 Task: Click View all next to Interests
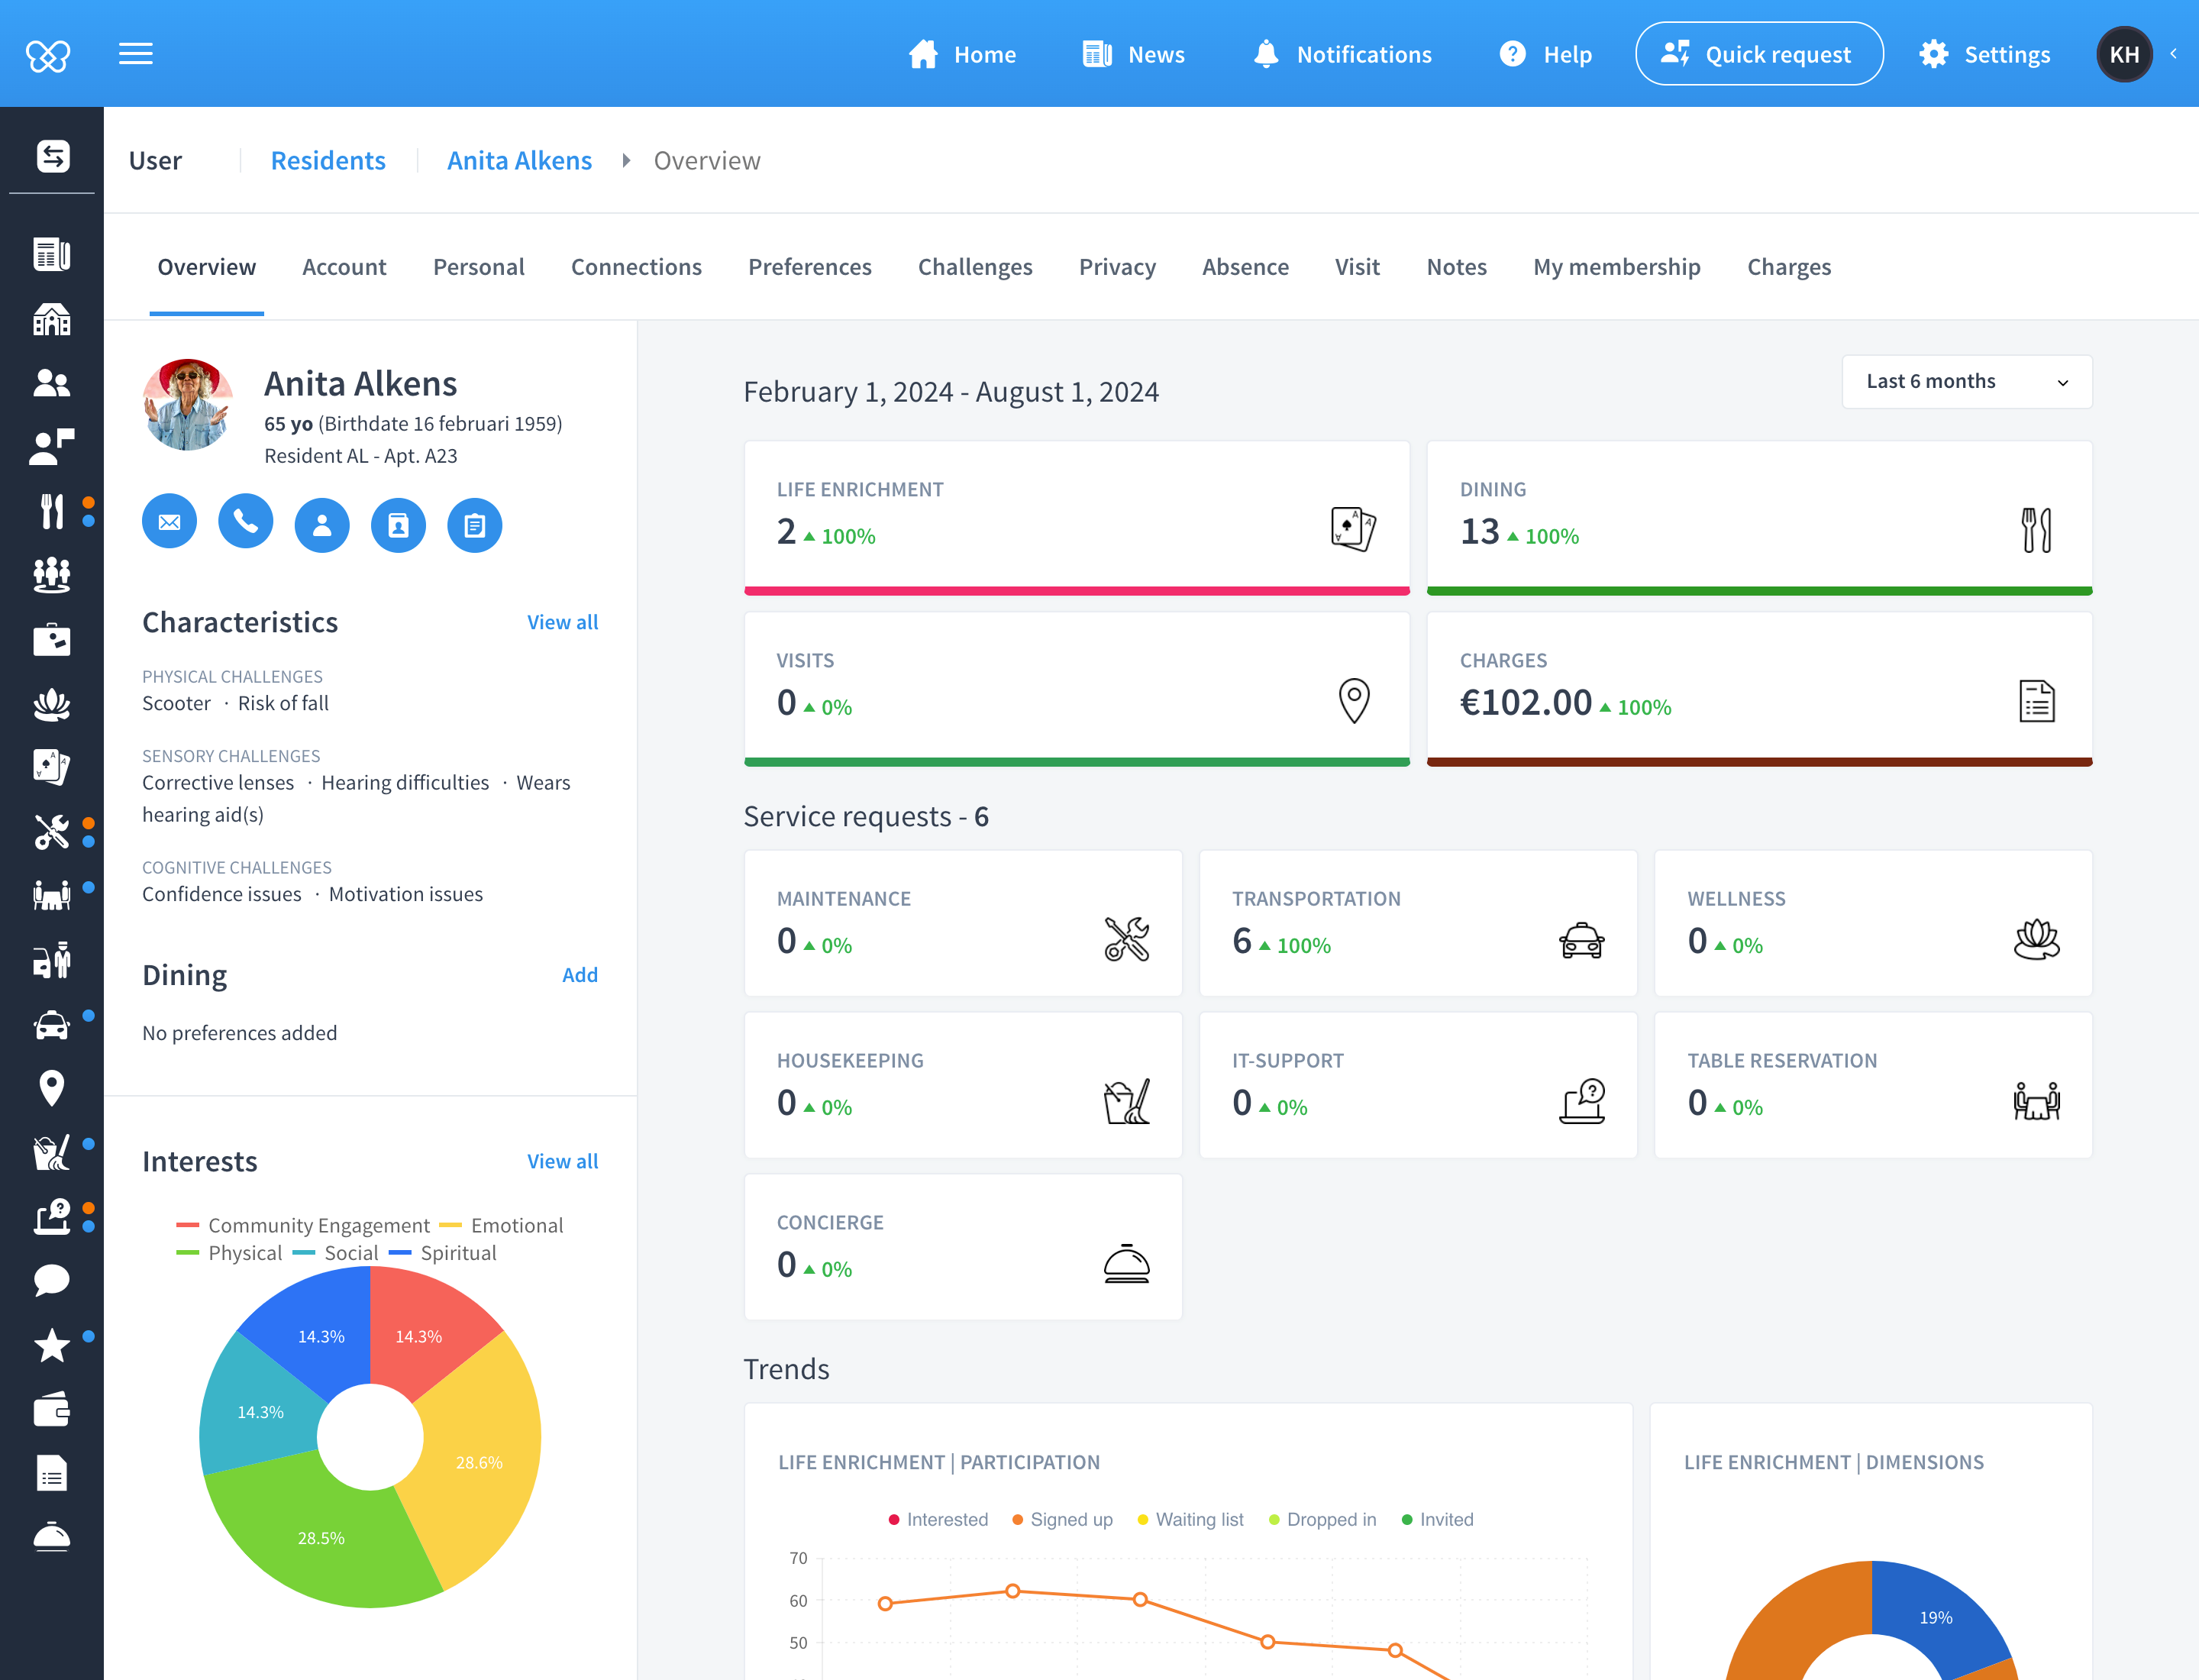pos(562,1161)
